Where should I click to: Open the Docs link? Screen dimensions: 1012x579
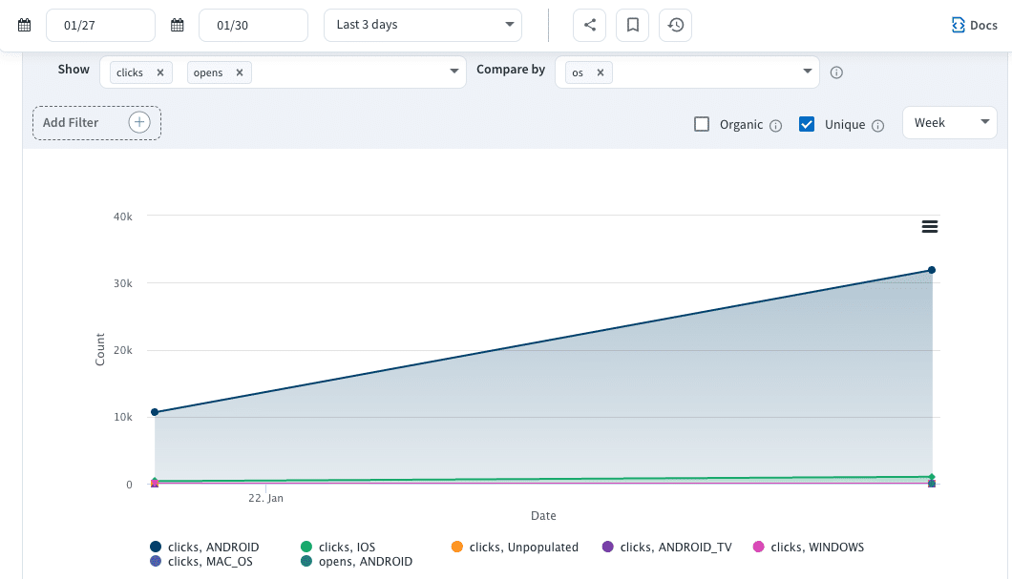coord(973,25)
